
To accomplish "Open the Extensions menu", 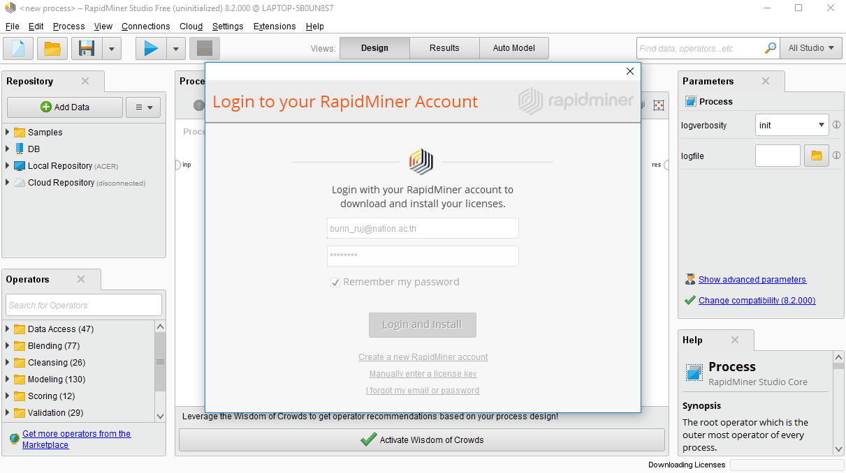I will coord(274,27).
